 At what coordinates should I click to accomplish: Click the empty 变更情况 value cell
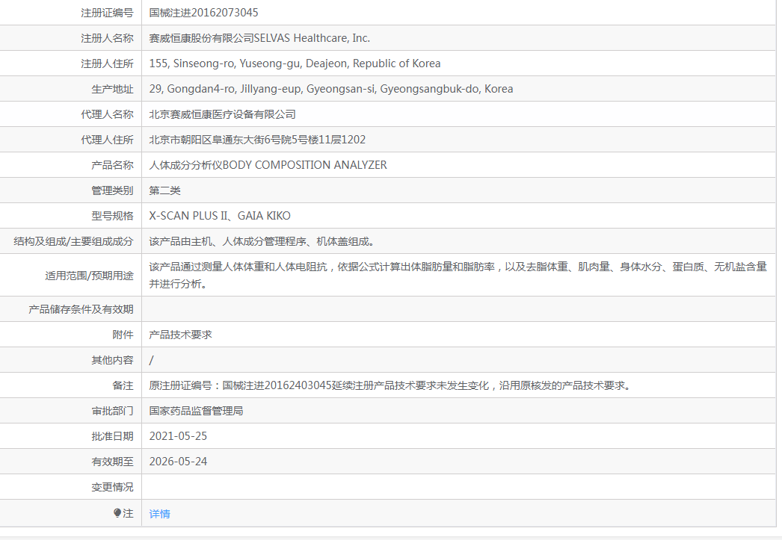[x=459, y=487]
